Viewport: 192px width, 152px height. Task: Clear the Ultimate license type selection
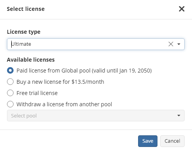pyautogui.click(x=171, y=44)
